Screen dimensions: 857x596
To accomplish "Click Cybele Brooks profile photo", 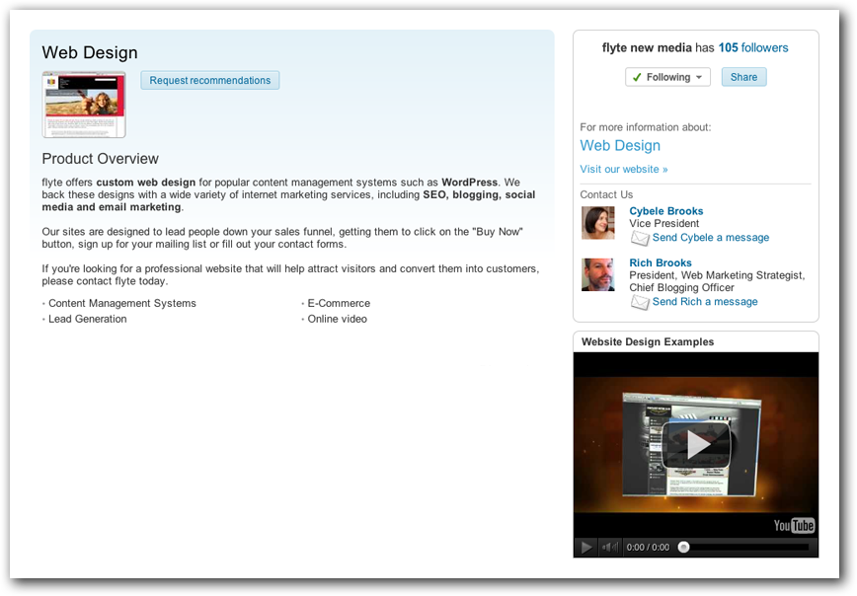I will click(x=598, y=222).
